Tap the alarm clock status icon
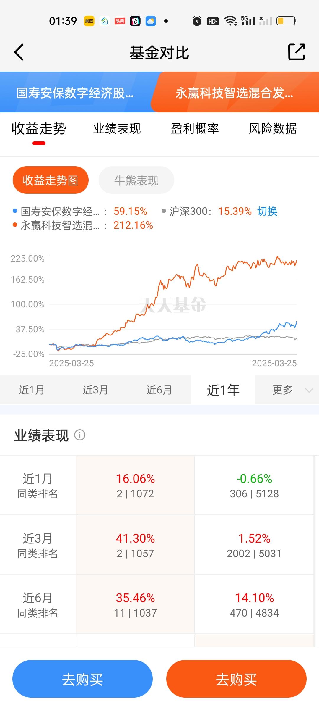The height and width of the screenshot is (710, 319). tap(197, 21)
